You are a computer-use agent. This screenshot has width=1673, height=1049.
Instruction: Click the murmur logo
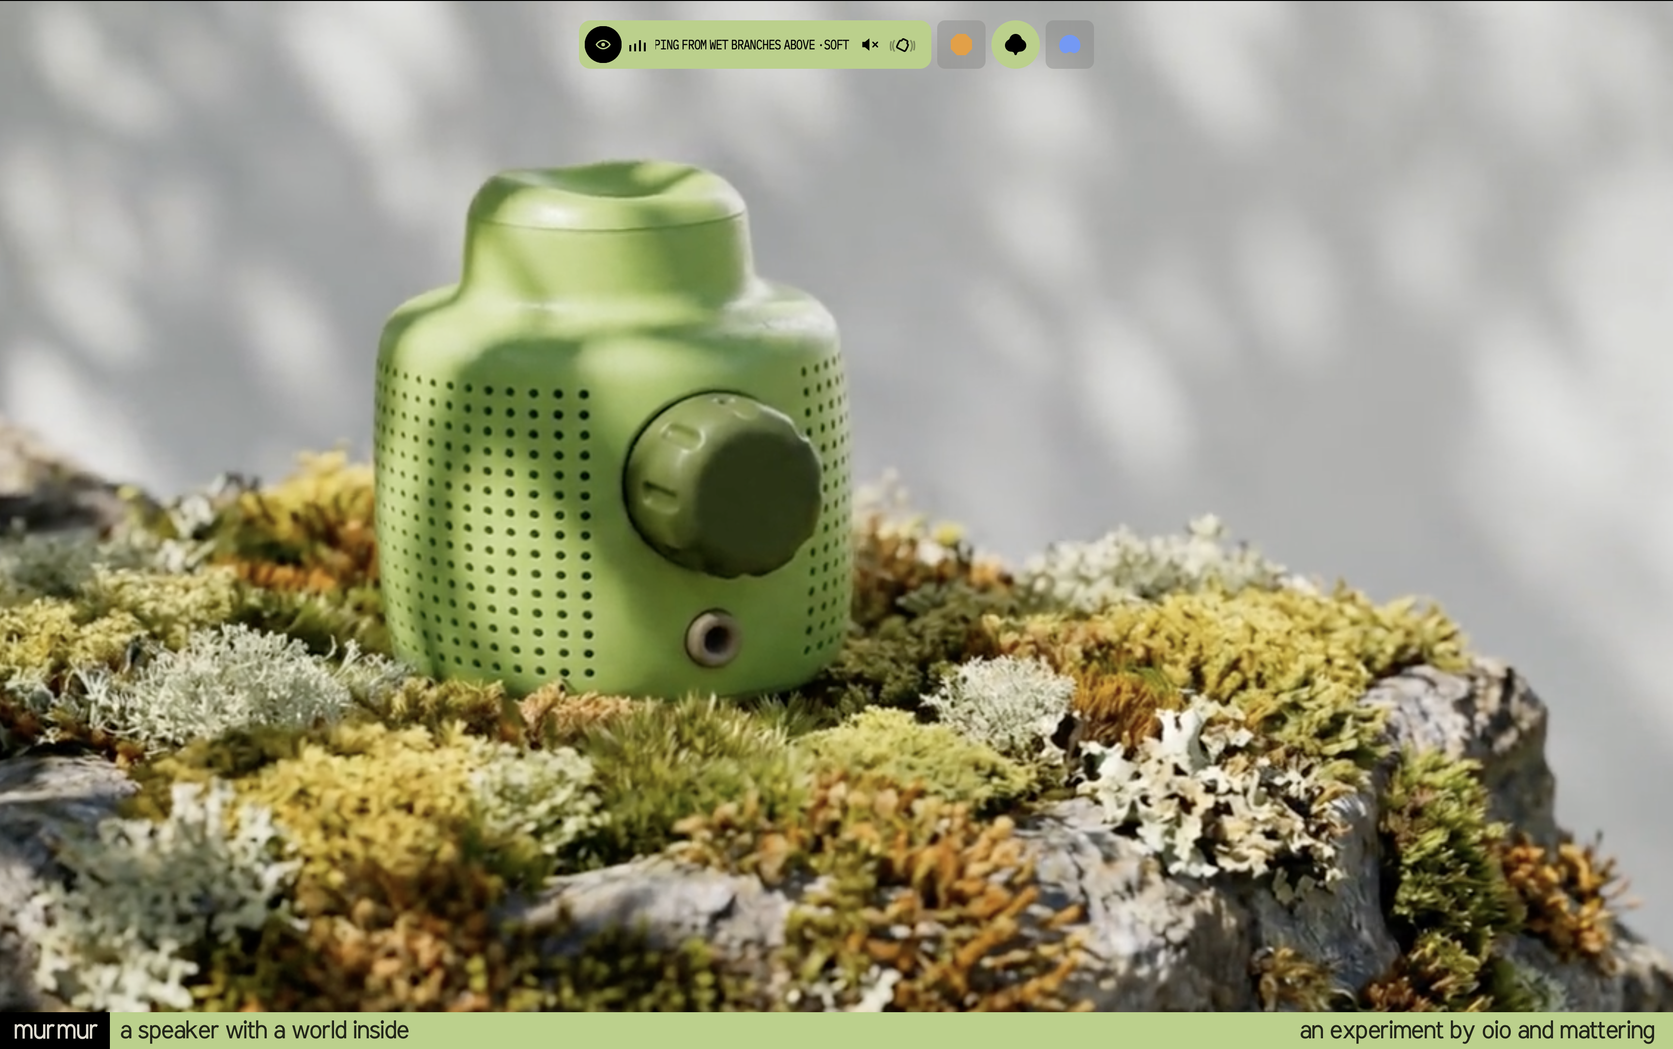55,1030
